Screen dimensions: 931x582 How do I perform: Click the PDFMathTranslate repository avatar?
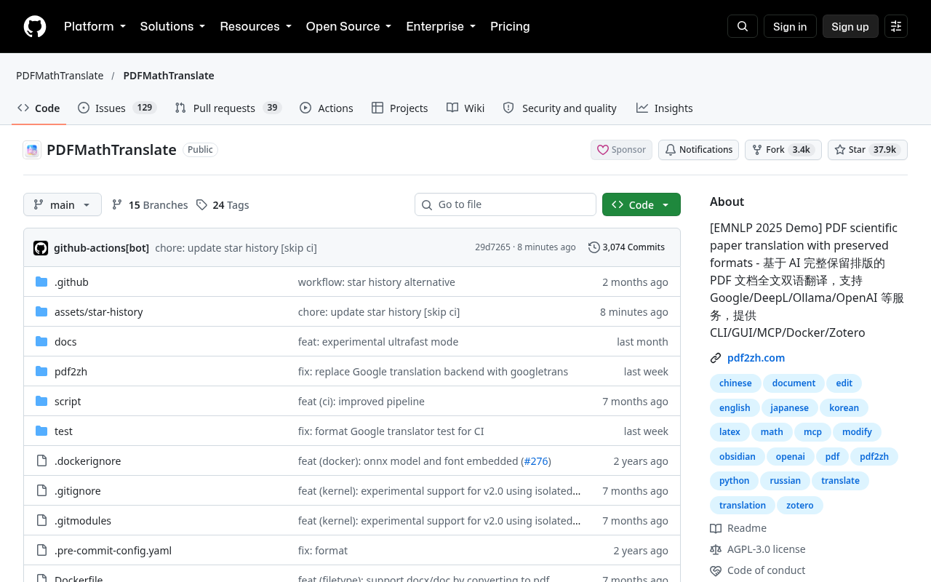[x=32, y=150]
